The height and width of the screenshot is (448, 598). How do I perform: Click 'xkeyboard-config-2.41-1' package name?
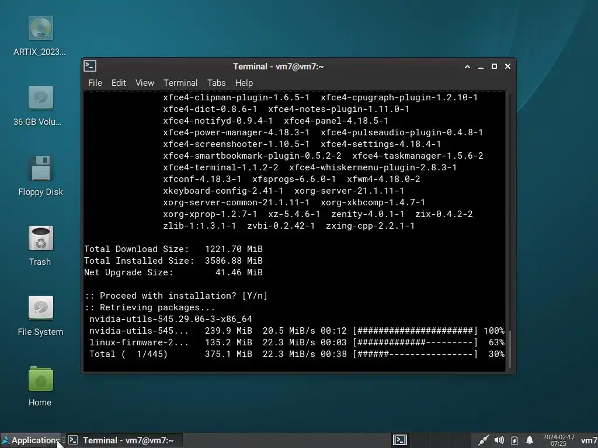pos(223,191)
